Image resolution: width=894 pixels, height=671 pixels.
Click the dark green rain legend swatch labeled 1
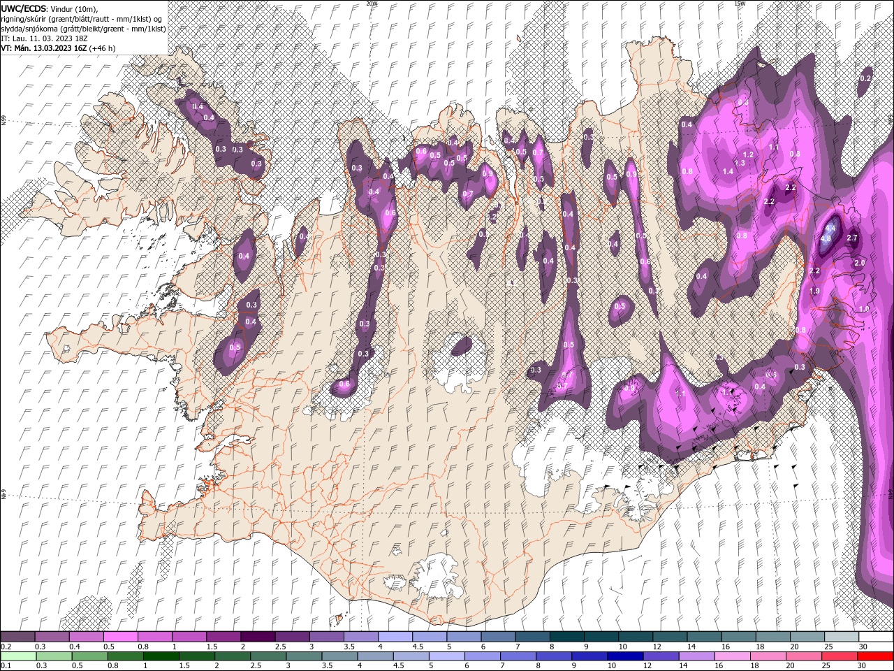[161, 656]
